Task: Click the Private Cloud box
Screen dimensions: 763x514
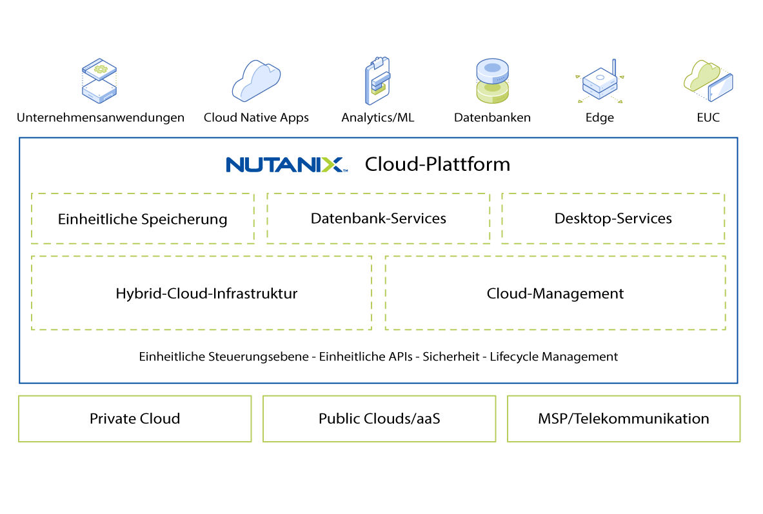Action: point(135,419)
